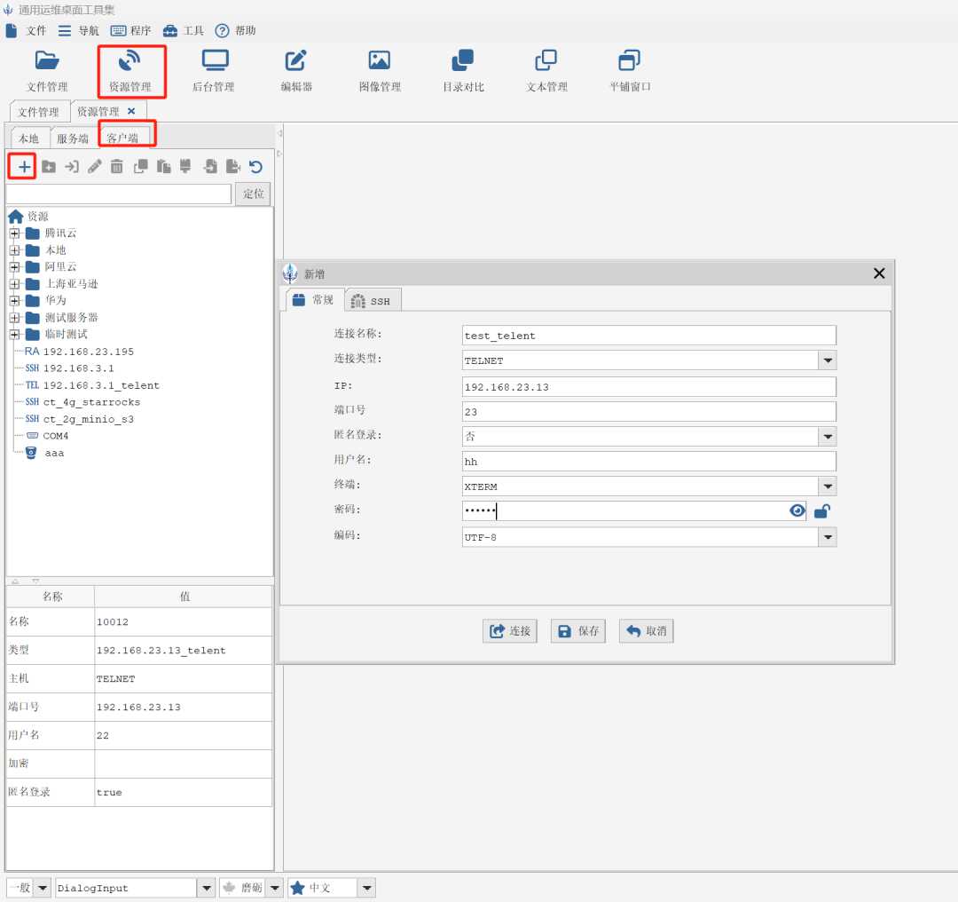Click the import file icon
The width and height of the screenshot is (958, 902).
[210, 166]
